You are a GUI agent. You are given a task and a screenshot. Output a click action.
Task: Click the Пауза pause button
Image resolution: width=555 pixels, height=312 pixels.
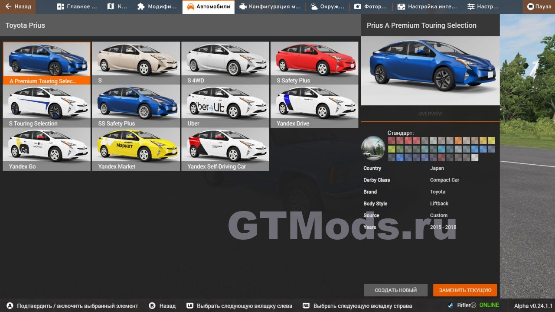539,6
